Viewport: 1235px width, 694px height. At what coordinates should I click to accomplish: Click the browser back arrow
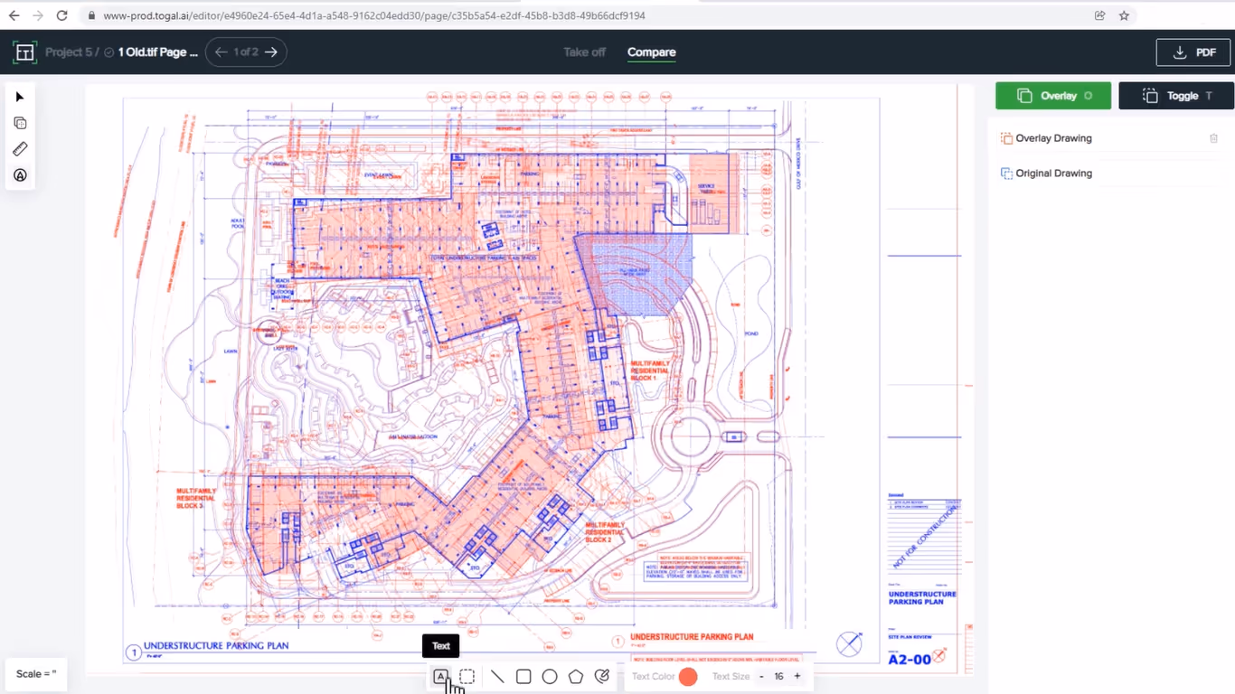coord(14,15)
